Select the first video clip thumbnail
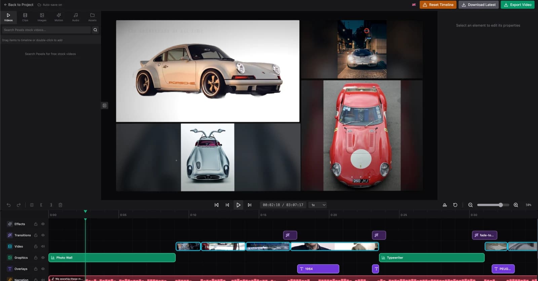 coord(188,246)
